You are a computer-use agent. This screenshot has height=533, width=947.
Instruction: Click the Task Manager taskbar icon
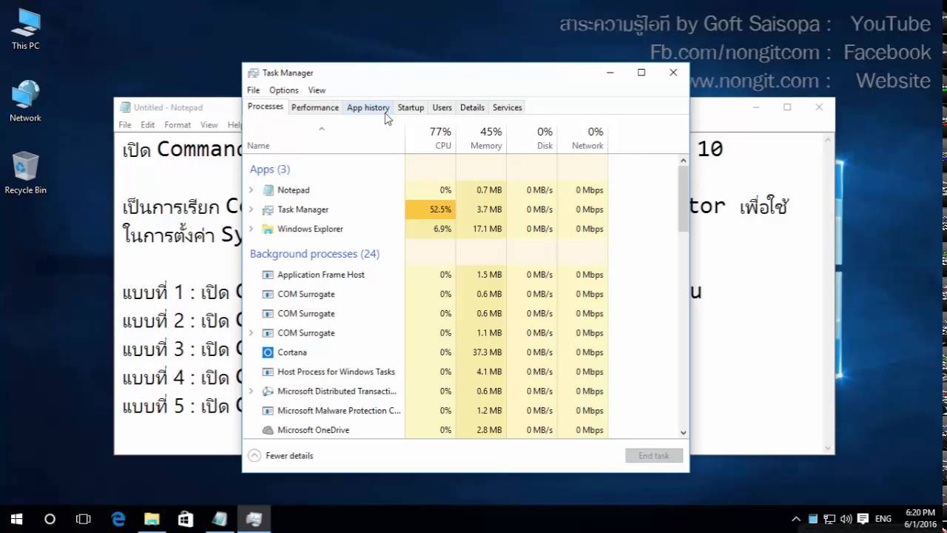254,519
